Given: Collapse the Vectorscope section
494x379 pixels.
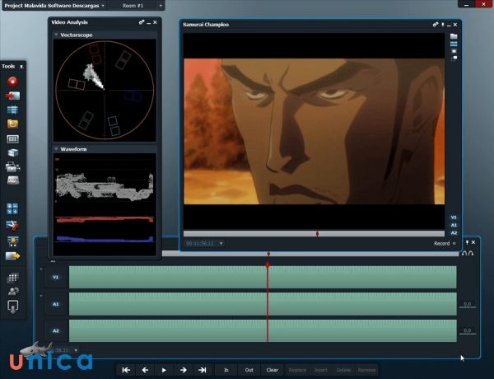Looking at the screenshot, I should 56,35.
